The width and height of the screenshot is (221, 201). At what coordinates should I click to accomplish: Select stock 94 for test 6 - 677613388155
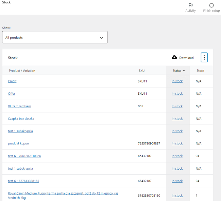197,181
